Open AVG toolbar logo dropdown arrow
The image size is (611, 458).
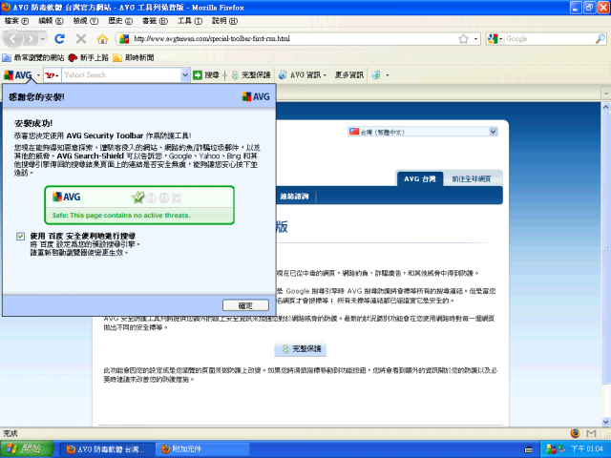pos(38,75)
